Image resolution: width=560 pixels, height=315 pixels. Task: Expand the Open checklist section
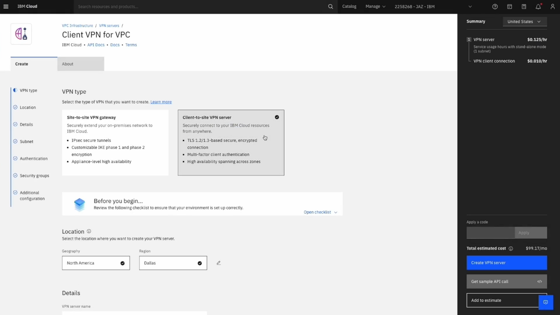pyautogui.click(x=320, y=212)
